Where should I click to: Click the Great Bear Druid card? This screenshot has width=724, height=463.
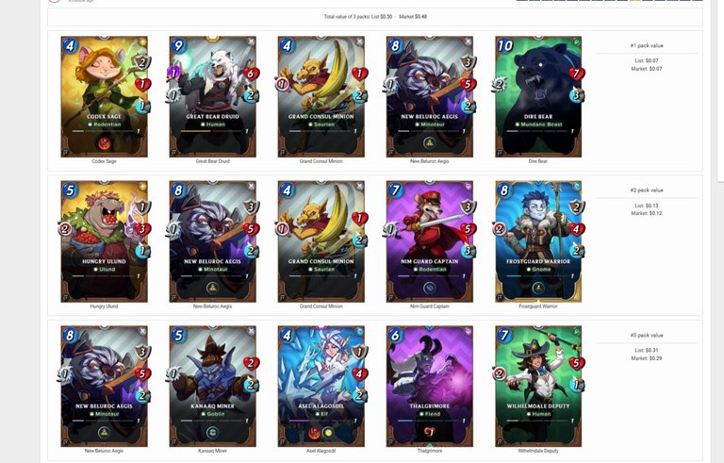(x=213, y=97)
